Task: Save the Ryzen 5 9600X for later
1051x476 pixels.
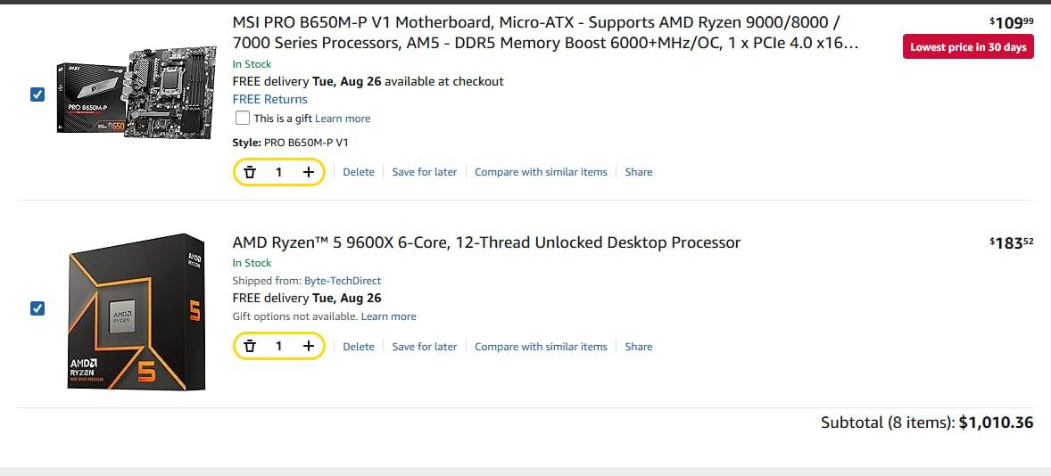Action: [x=425, y=346]
